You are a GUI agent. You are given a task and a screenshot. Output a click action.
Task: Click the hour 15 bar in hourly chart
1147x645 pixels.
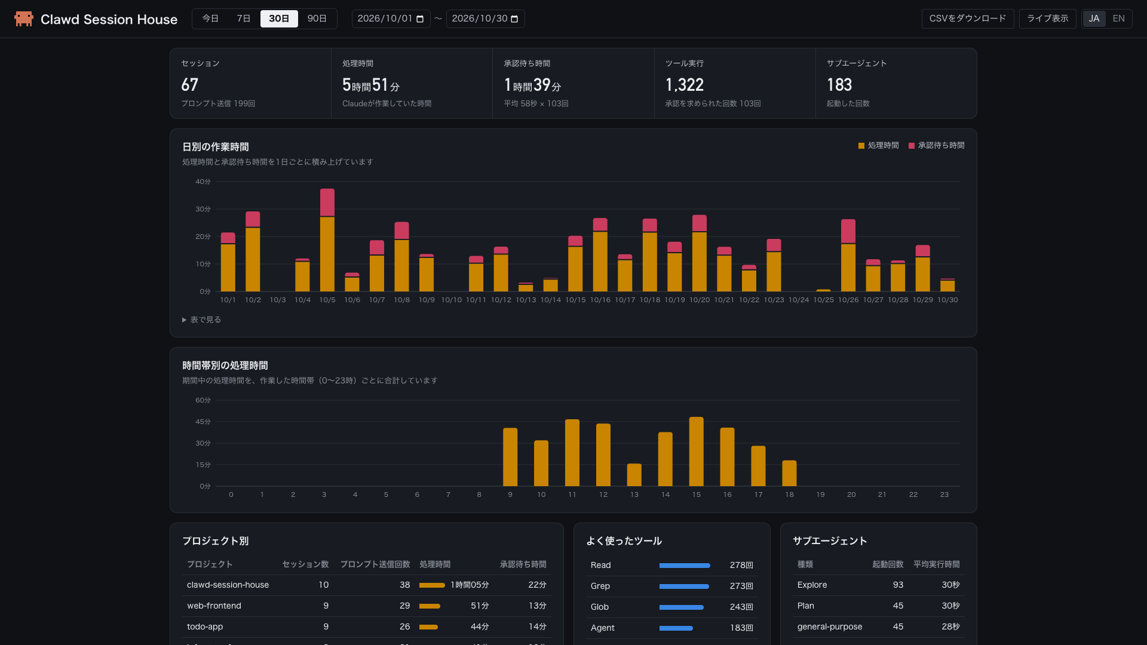pos(697,451)
